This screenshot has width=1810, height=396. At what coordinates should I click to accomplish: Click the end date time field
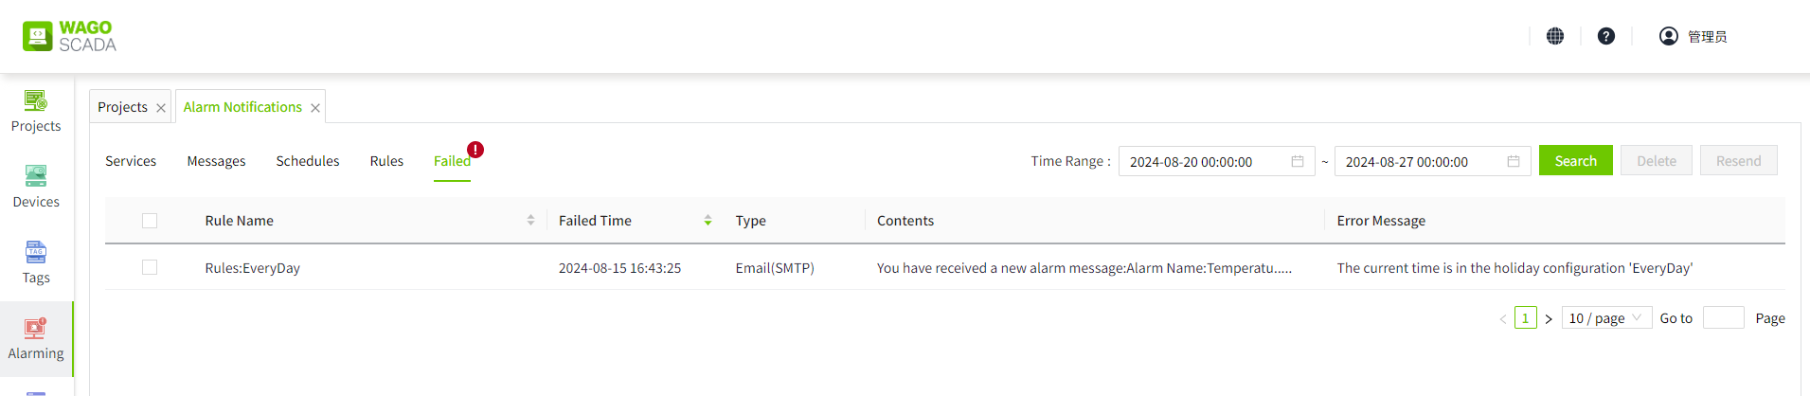1416,162
